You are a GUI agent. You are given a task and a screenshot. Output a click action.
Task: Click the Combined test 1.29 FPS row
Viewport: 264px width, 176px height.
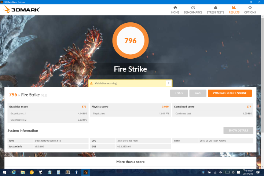[x=213, y=114]
